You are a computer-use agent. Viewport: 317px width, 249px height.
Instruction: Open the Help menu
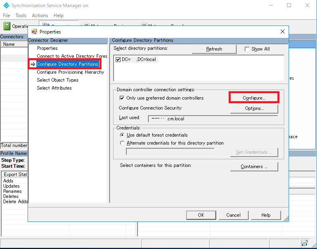[59, 16]
